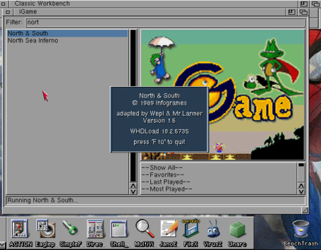This screenshot has height=250, width=321.
Task: Choose --Last Played-- list filter
Action: pyautogui.click(x=166, y=182)
